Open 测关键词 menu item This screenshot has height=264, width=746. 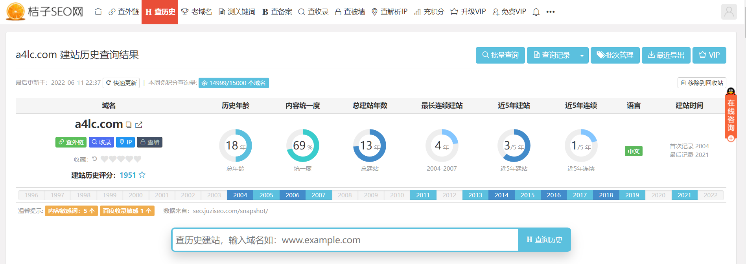(237, 12)
